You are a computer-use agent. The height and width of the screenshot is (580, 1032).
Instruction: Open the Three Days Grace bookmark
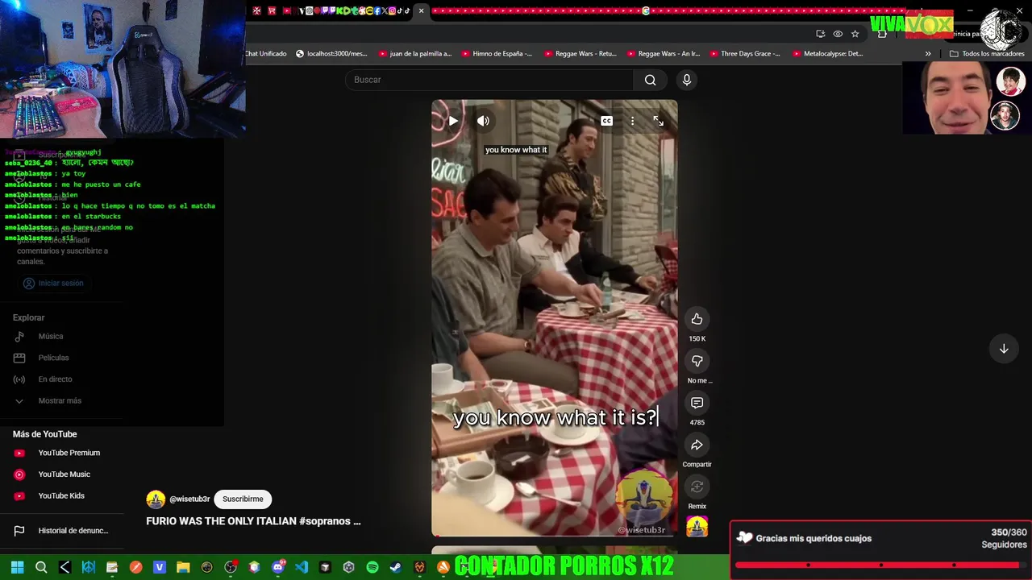(744, 54)
